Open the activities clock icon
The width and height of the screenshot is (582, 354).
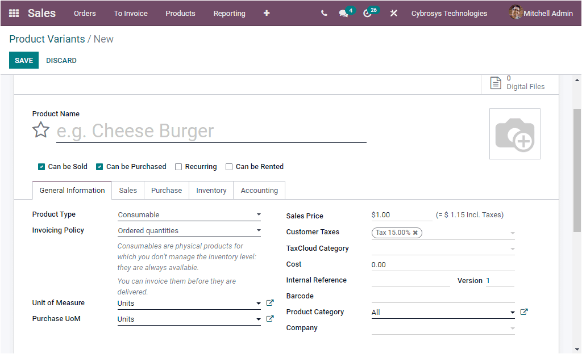tap(367, 13)
